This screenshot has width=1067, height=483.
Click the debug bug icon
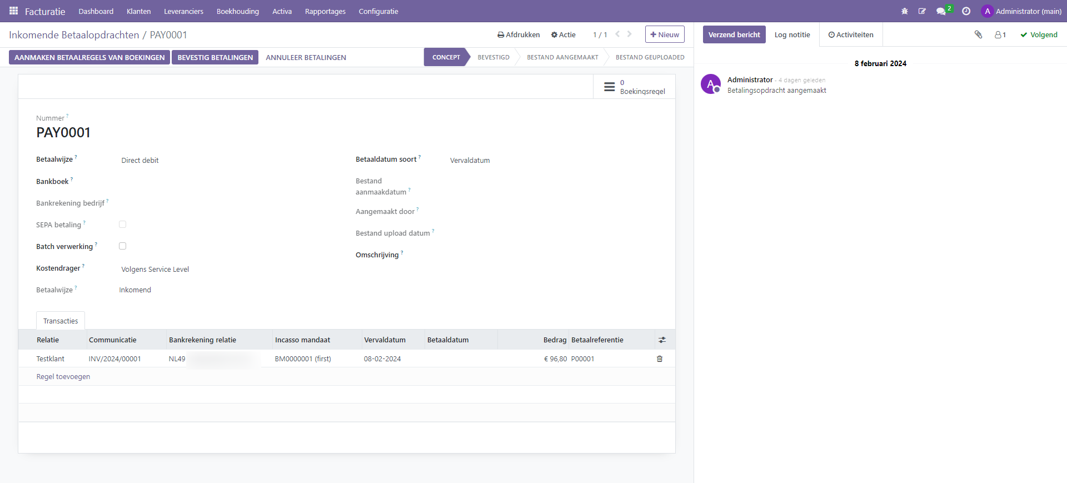coord(904,11)
